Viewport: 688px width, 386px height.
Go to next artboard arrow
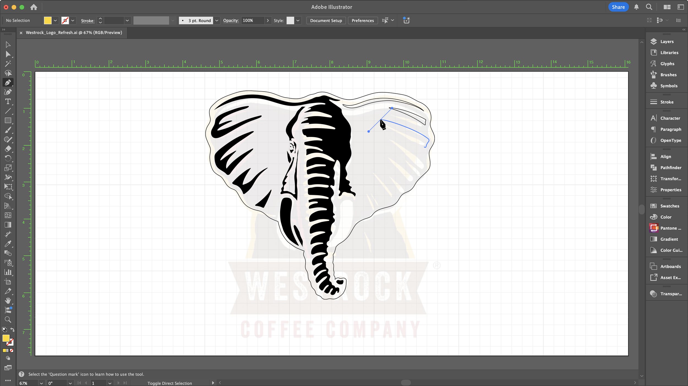pos(118,383)
